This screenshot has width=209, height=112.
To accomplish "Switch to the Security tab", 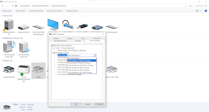I will tap(78, 41).
